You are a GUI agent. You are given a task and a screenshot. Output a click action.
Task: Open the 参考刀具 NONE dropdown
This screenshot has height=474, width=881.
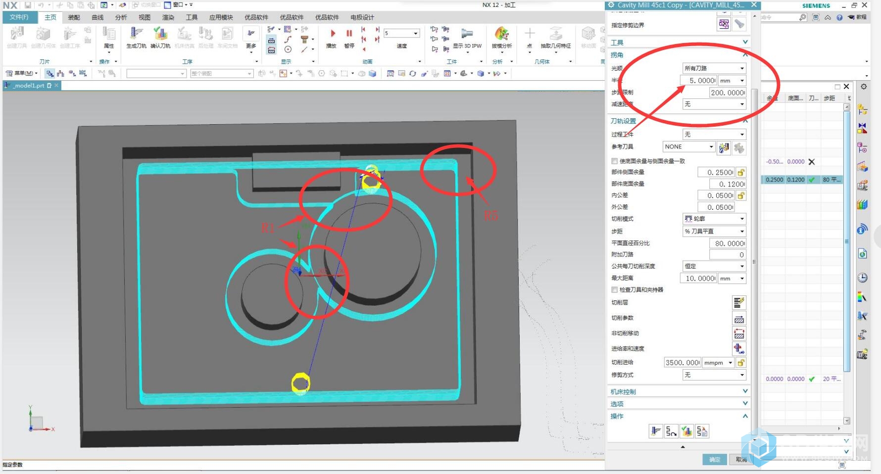pos(689,147)
